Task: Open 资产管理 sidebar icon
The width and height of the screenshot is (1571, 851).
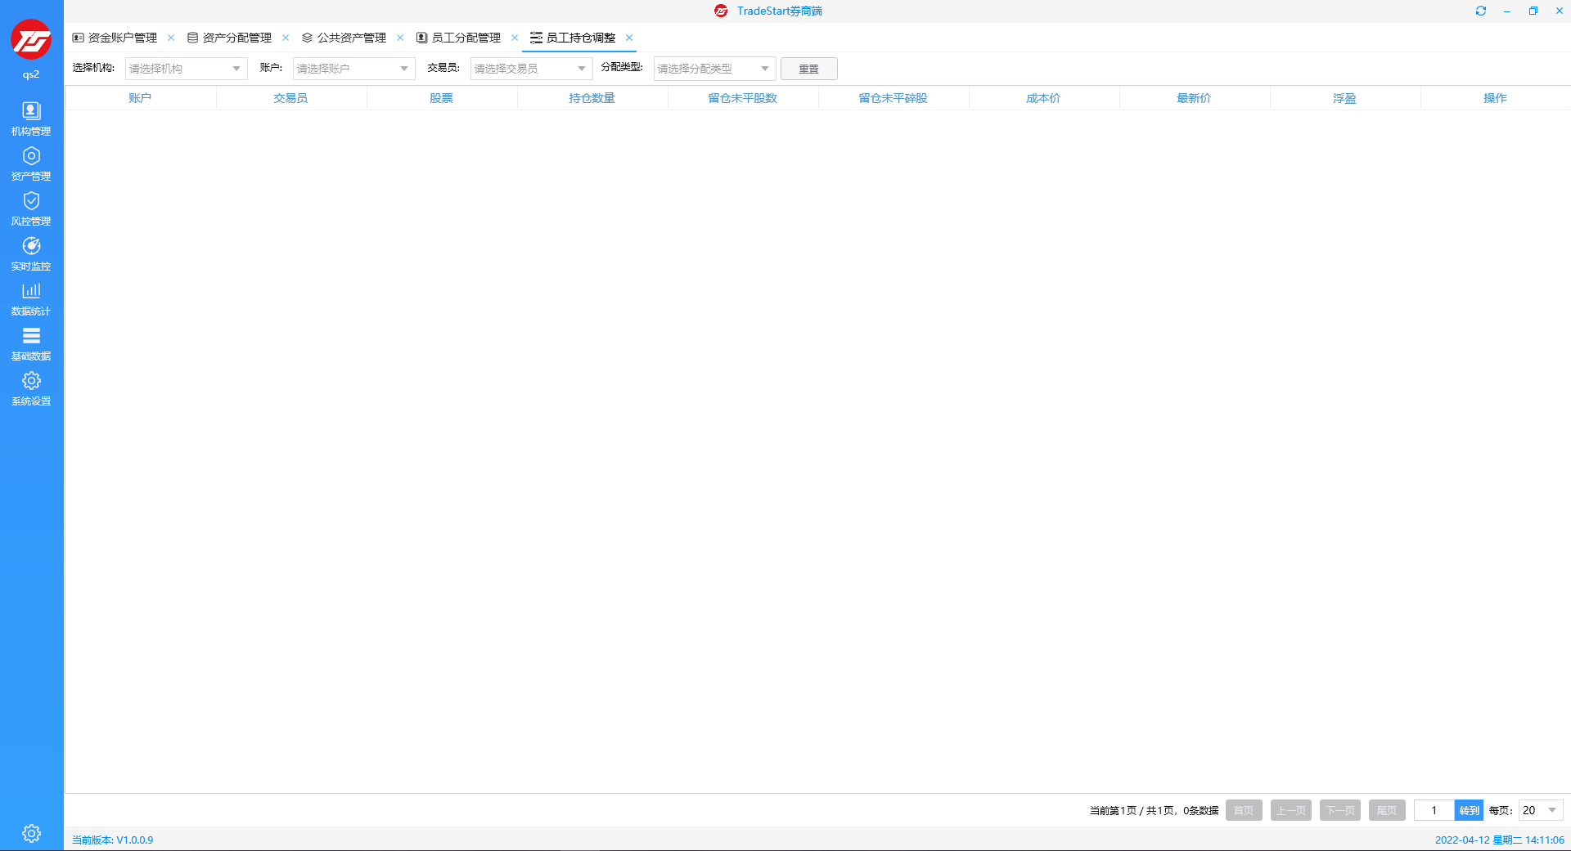Action: [31, 163]
